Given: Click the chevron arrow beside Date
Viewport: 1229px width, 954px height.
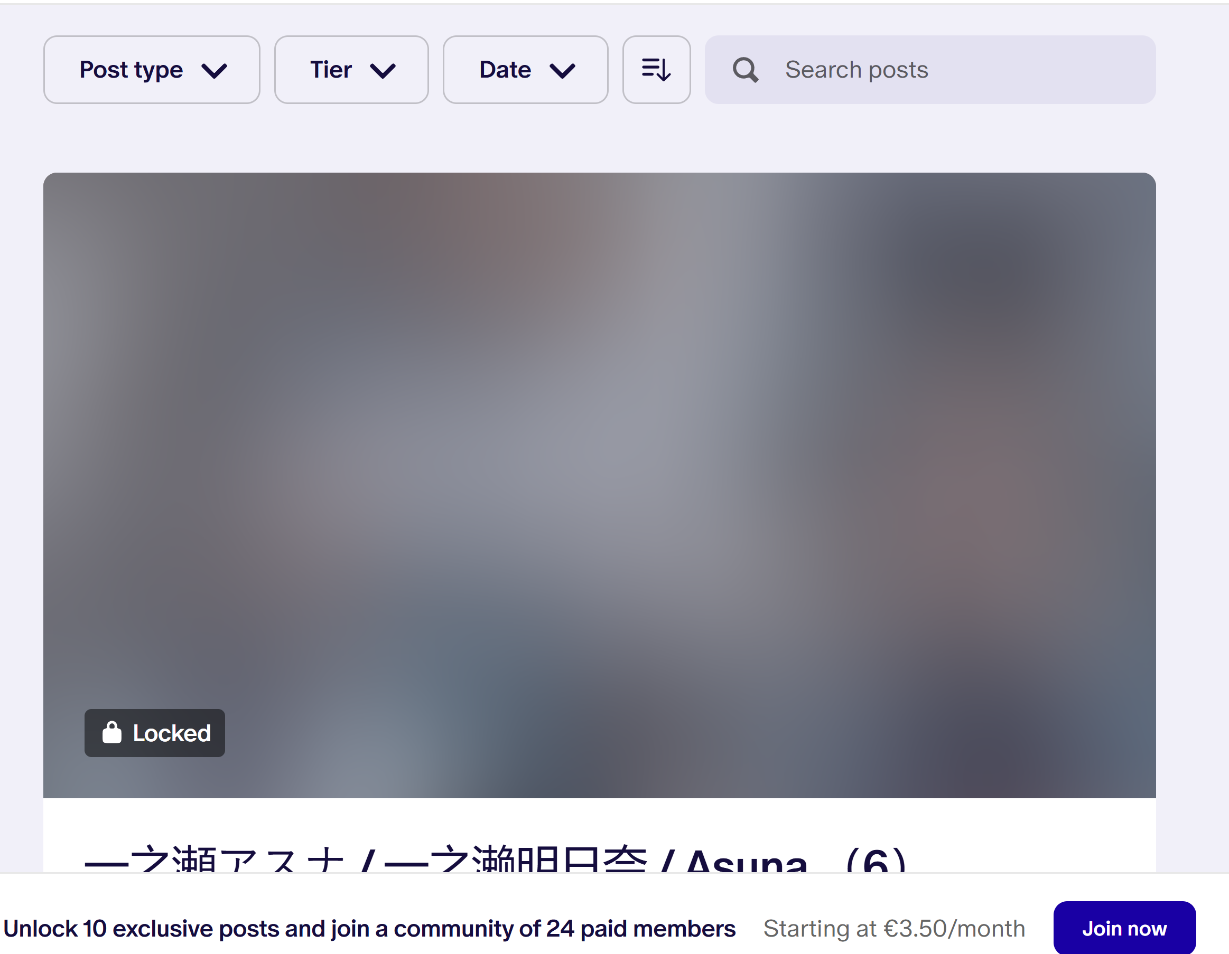Looking at the screenshot, I should [x=562, y=71].
